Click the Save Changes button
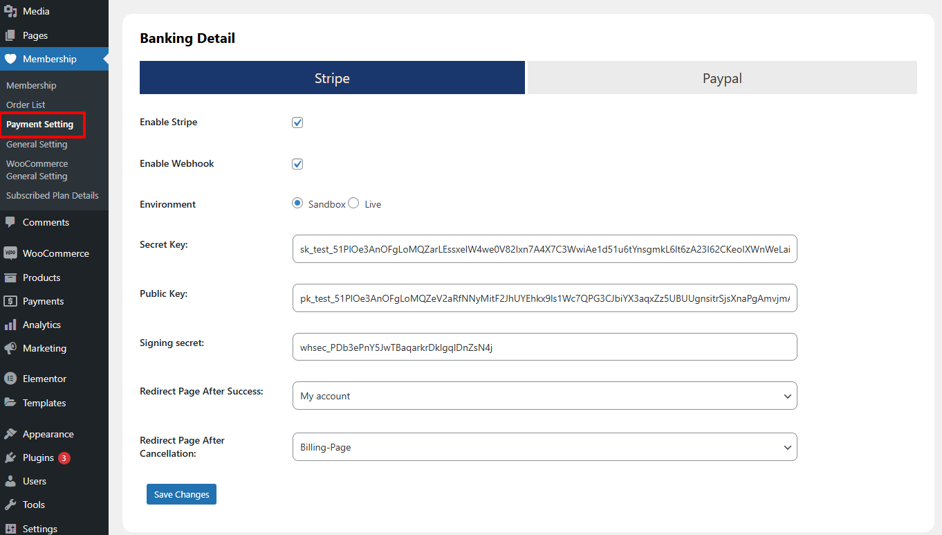This screenshot has height=535, width=942. 181,494
